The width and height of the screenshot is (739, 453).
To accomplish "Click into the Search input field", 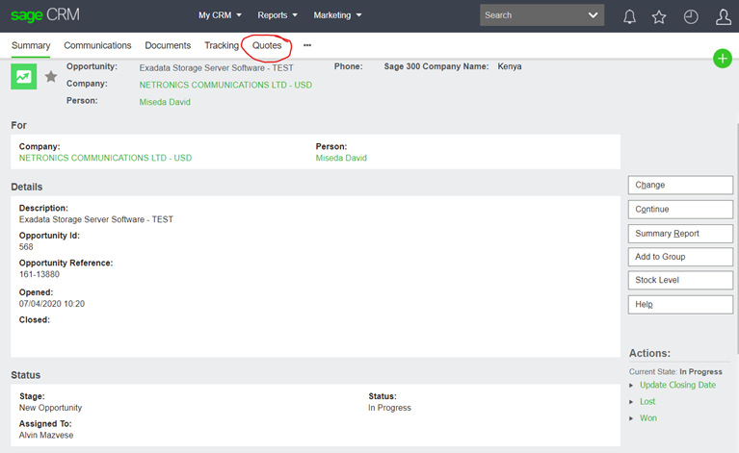I will (530, 15).
